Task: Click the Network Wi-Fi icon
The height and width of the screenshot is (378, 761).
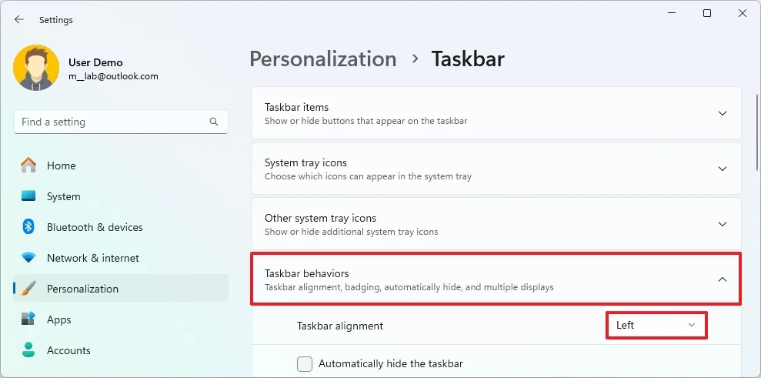Action: tap(28, 258)
